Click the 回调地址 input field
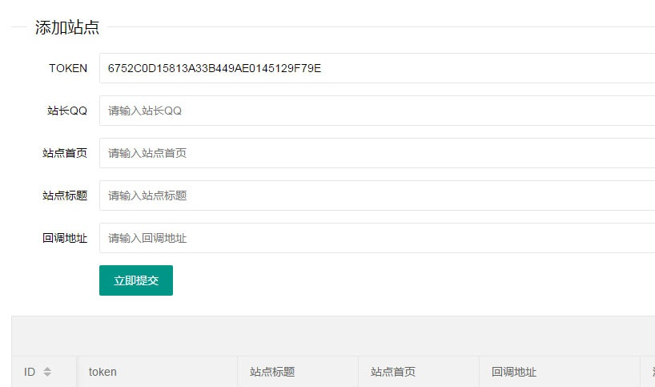The height and width of the screenshot is (387, 655). [x=376, y=238]
